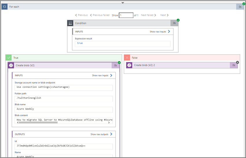Click the blob content horizontal scrollbar

coord(38,122)
